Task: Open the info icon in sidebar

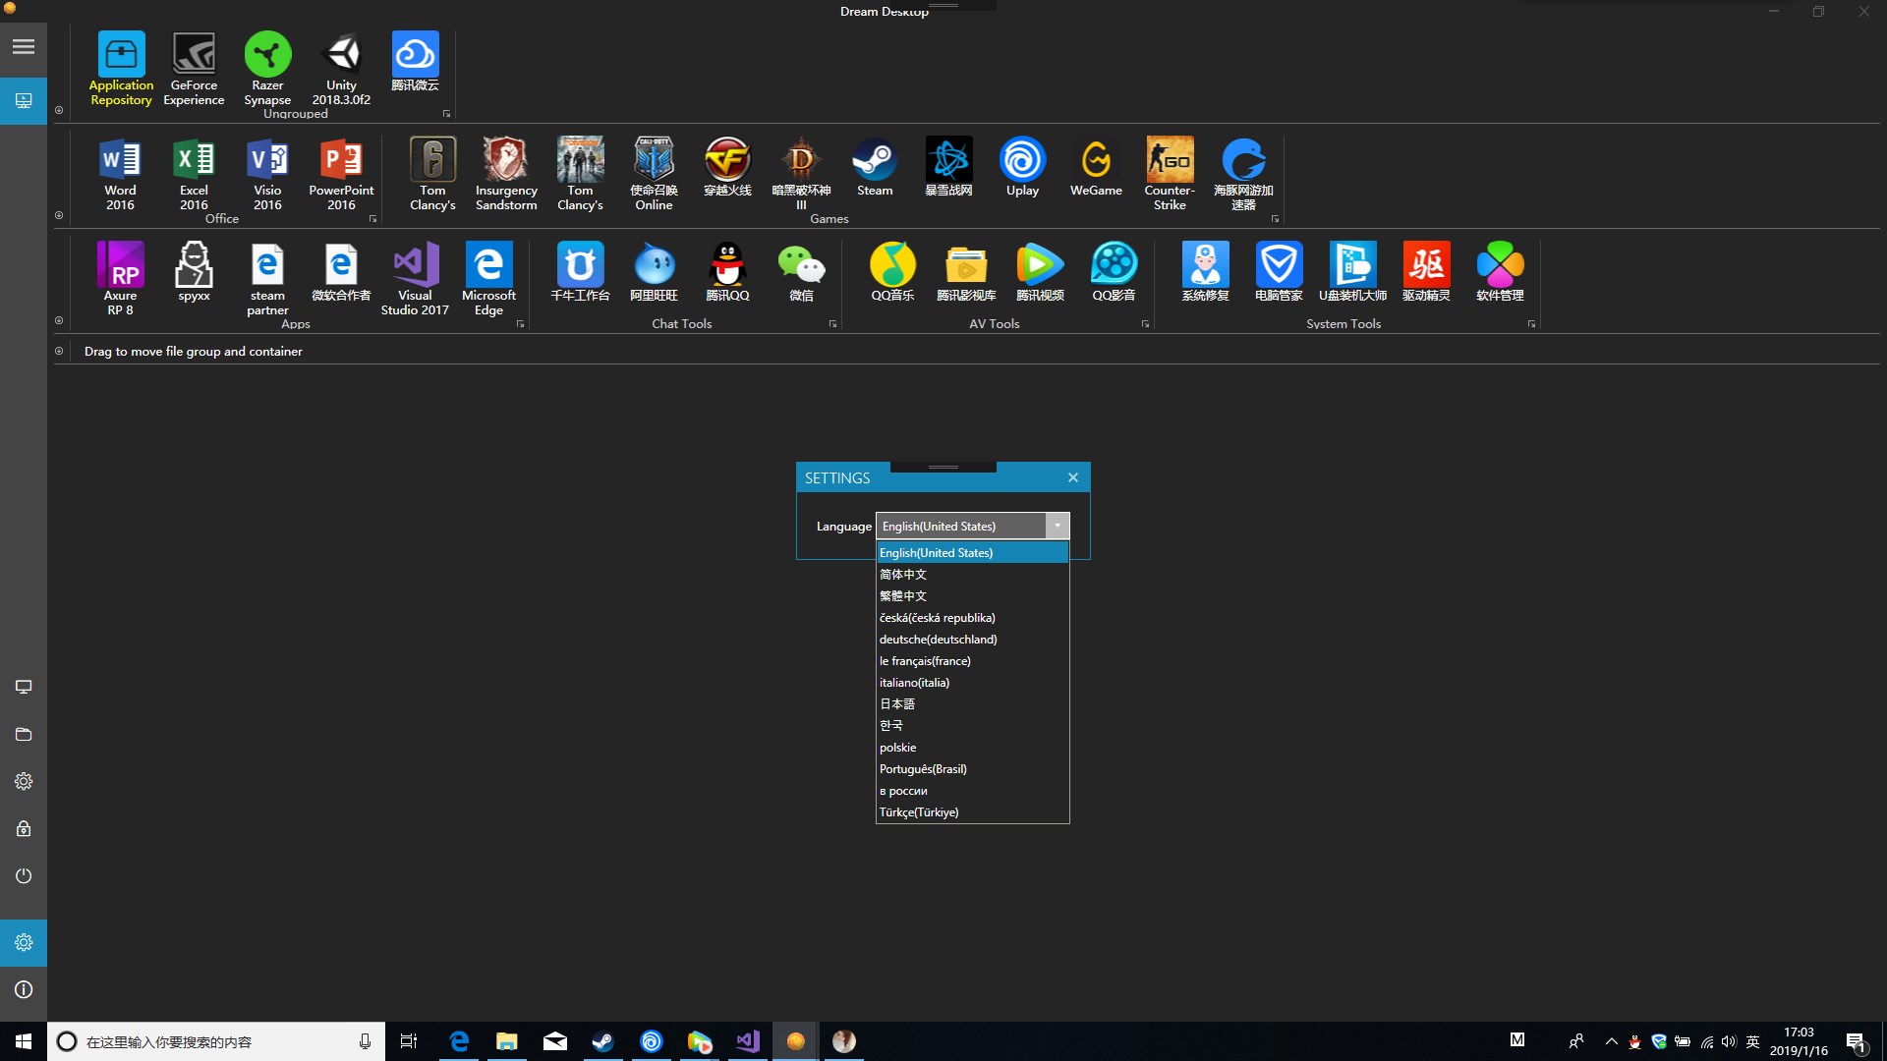Action: [x=24, y=989]
